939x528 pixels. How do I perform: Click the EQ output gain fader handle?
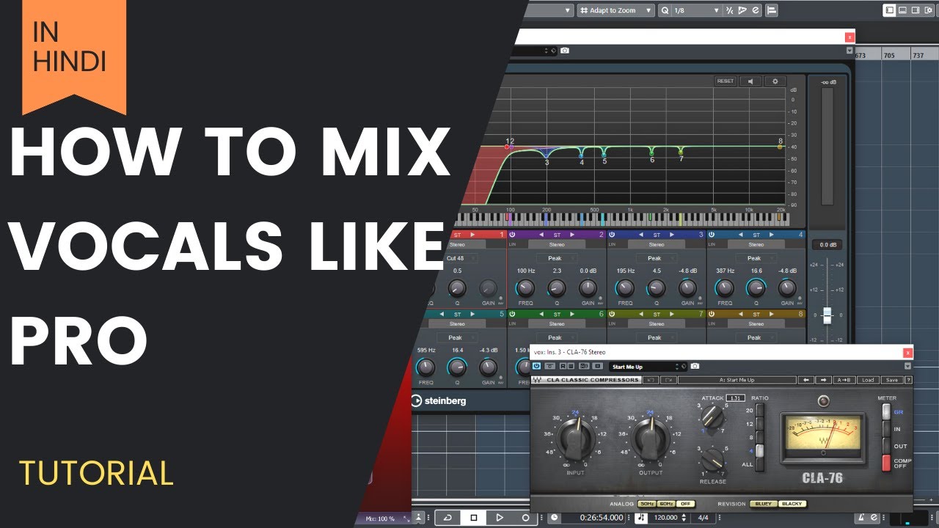[827, 315]
